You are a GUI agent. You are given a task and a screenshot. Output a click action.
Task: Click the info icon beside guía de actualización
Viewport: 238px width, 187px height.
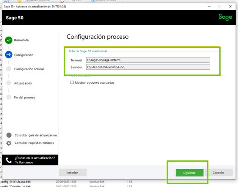(x=9, y=135)
